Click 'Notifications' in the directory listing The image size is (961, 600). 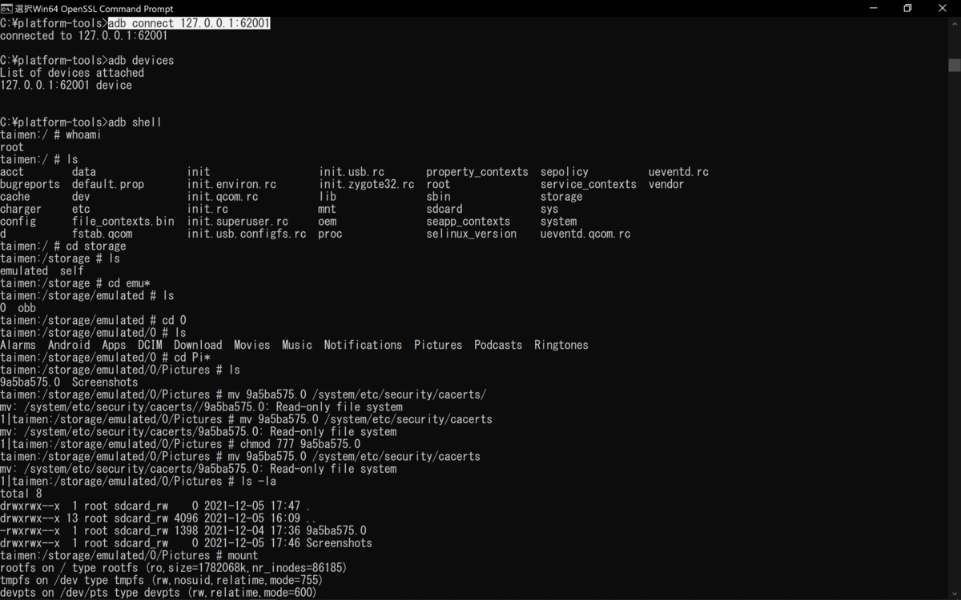[363, 345]
